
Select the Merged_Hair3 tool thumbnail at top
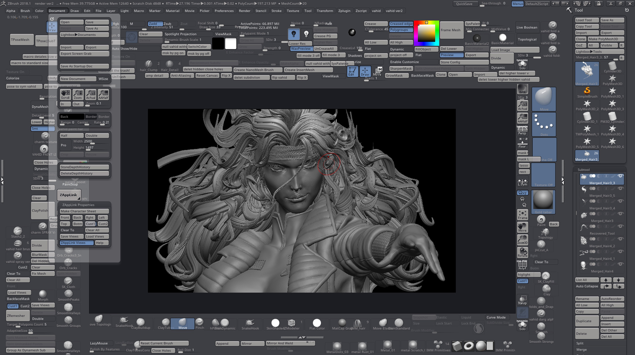pos(587,74)
